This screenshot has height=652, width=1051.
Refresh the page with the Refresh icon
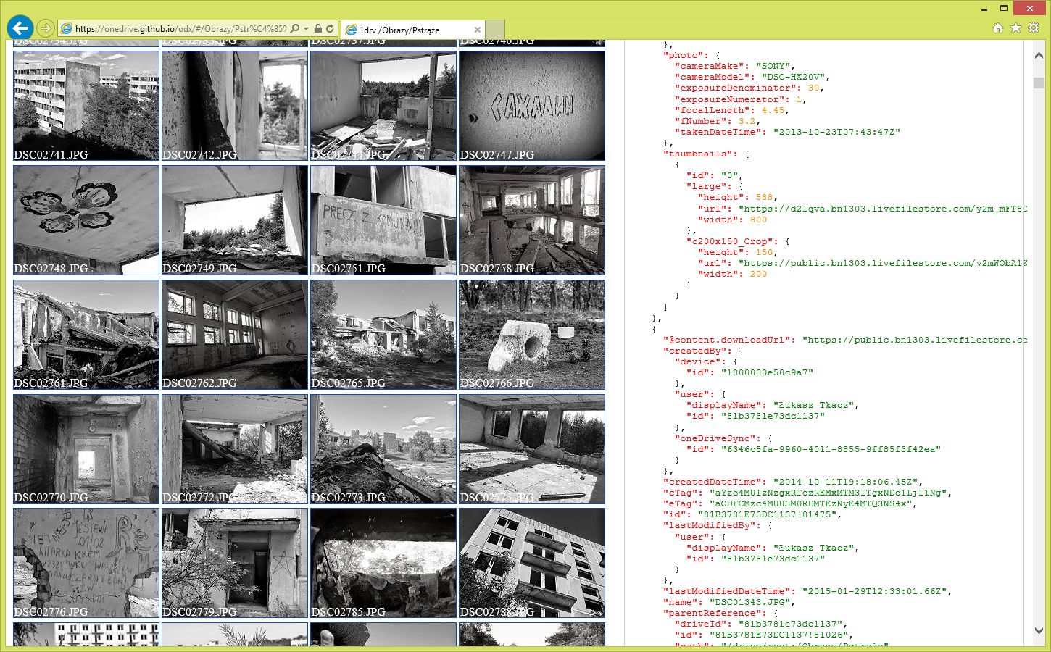330,29
